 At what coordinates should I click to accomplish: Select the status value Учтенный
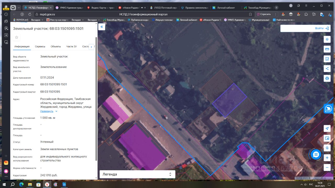47,142
